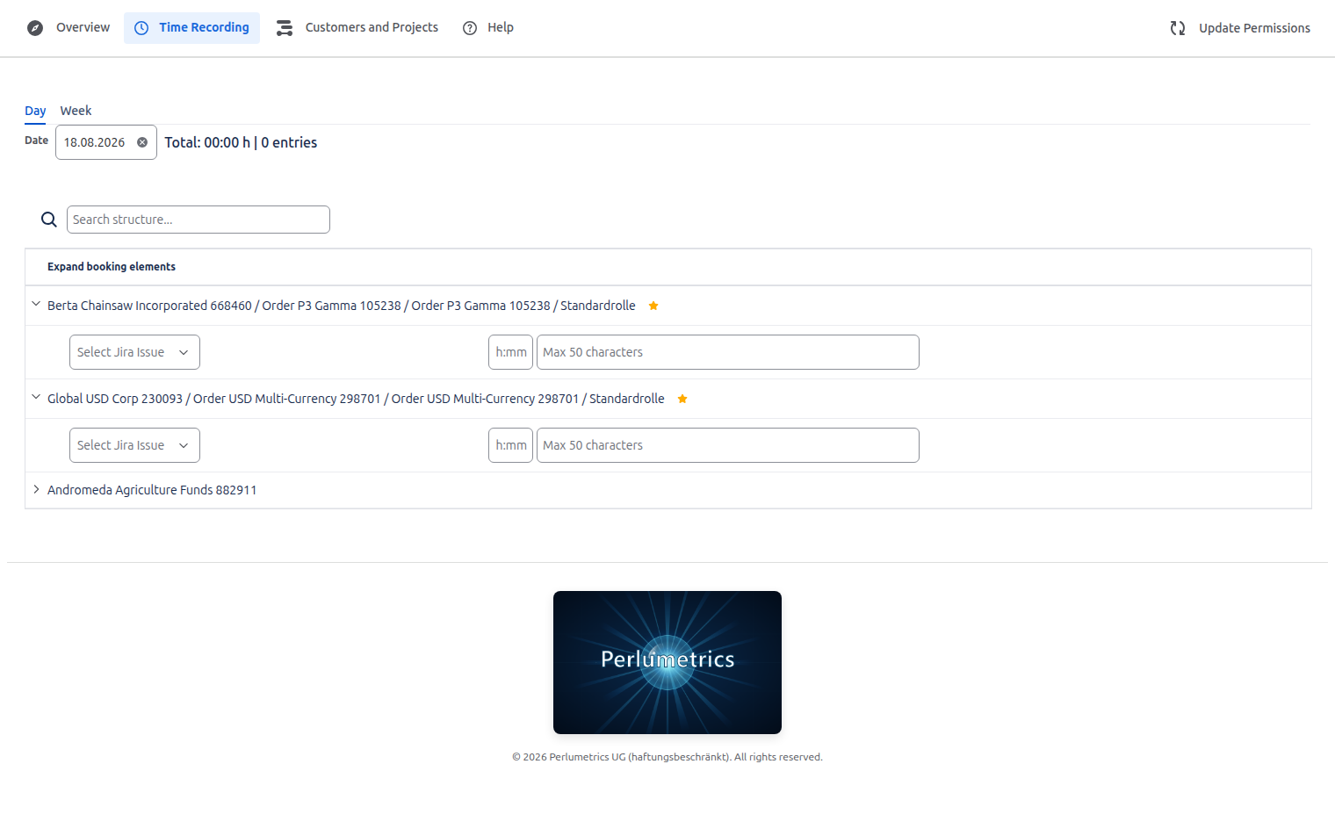Click the Time Recording clock icon
Image resolution: width=1335 pixels, height=836 pixels.
(x=141, y=28)
